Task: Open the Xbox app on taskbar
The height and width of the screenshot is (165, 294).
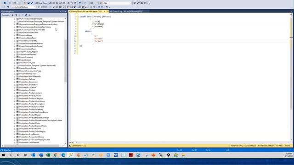Action: (x=169, y=155)
